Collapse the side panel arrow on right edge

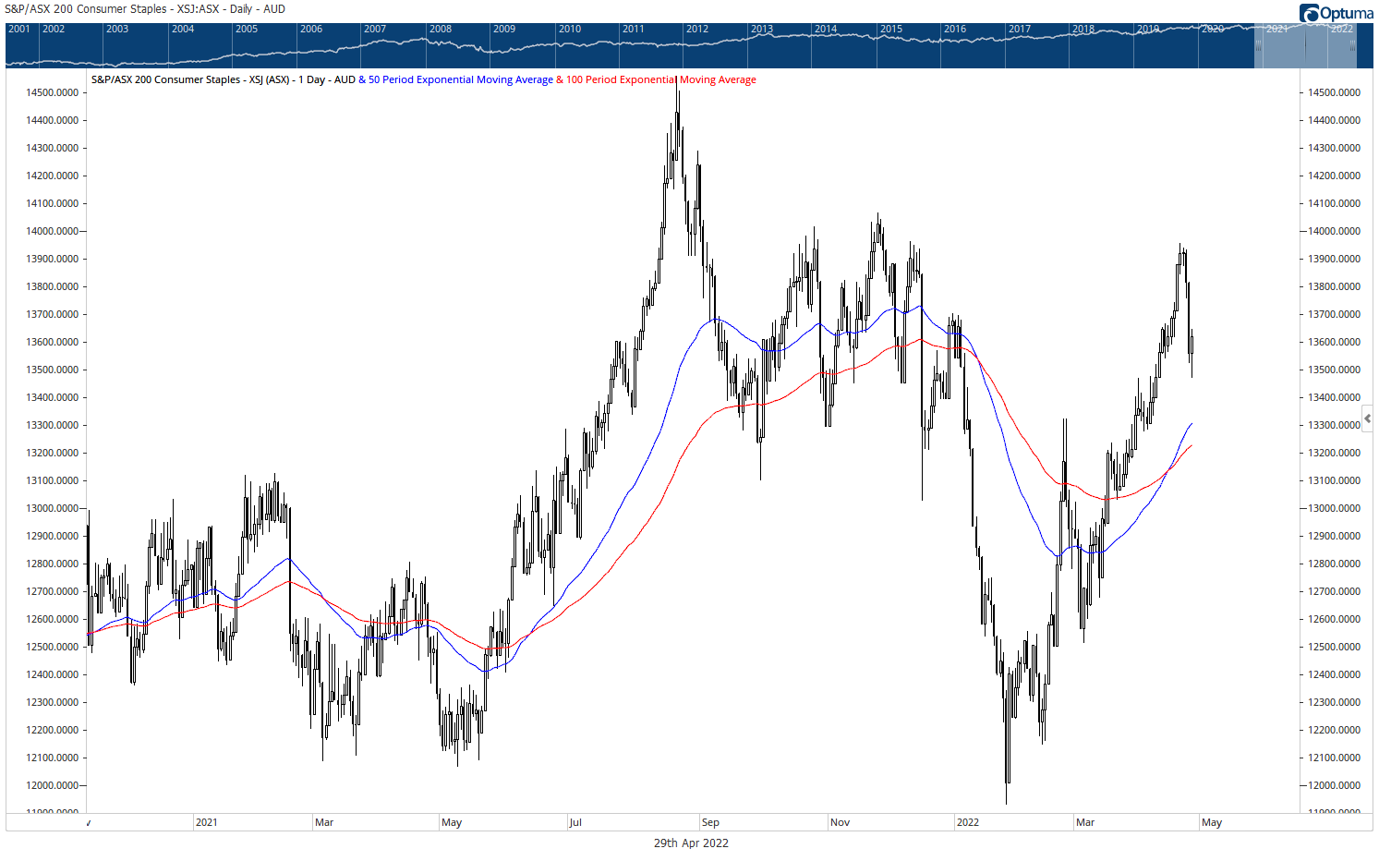tap(1368, 418)
